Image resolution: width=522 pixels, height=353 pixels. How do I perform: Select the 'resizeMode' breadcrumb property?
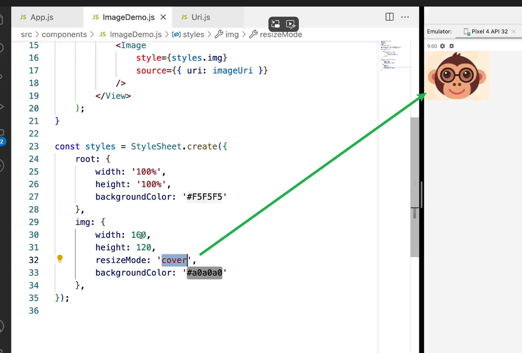pos(276,34)
